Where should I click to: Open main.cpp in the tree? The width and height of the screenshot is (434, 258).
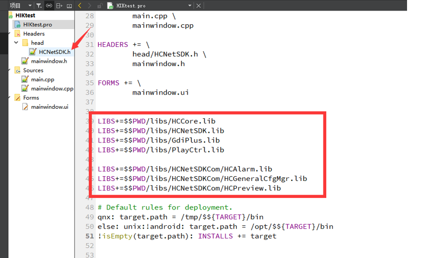[43, 79]
